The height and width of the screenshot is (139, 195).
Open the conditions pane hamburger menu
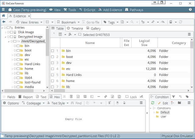[189, 103]
